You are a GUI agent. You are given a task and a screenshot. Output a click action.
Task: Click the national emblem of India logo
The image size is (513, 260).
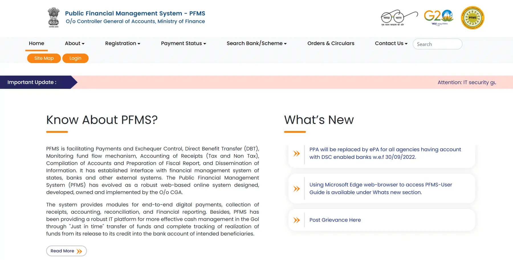pyautogui.click(x=53, y=18)
